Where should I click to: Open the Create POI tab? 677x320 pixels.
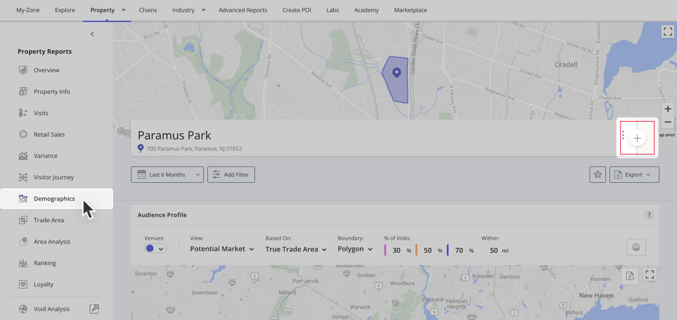(x=297, y=10)
